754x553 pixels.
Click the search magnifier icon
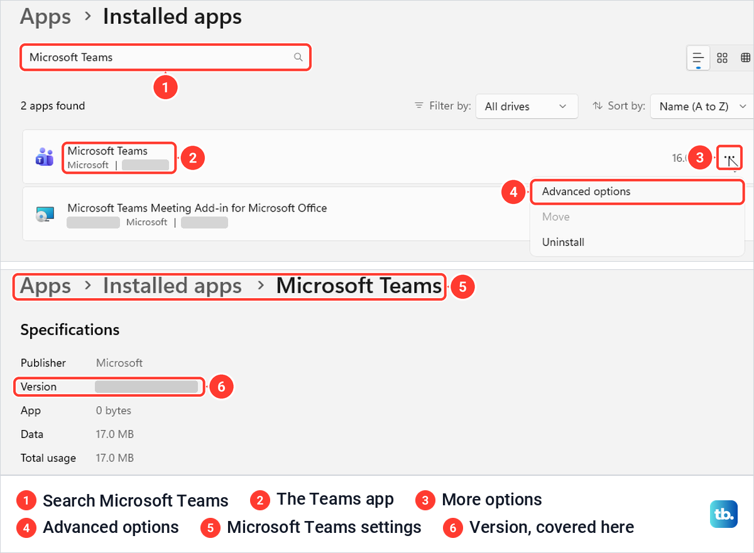(x=298, y=57)
